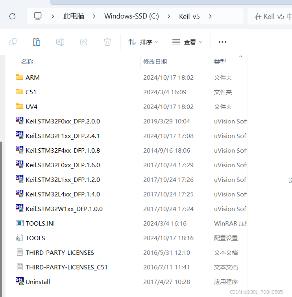Click icon of Keil.STM32W1xx_DFP.1.0.0 pack
Screen dimensions: 292x297
(20, 208)
